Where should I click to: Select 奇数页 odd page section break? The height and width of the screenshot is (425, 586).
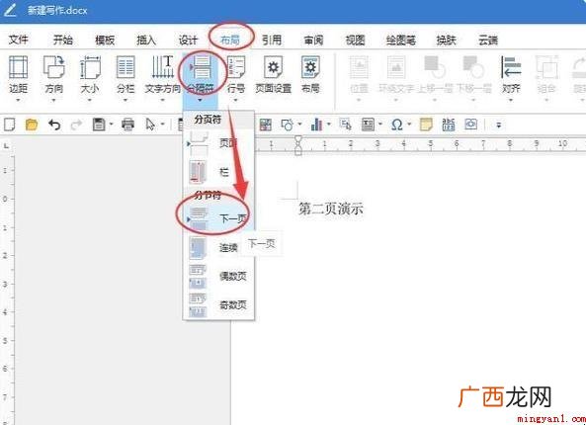tap(218, 305)
